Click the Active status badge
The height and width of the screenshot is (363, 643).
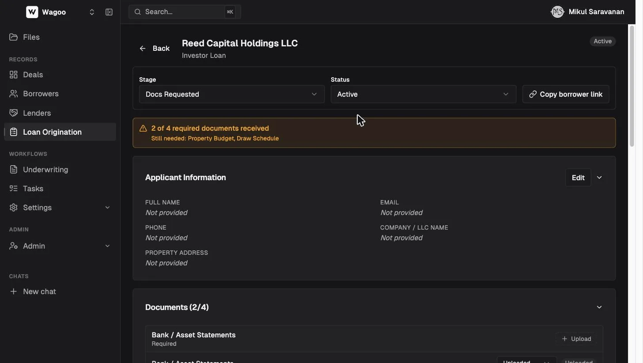[x=602, y=41]
